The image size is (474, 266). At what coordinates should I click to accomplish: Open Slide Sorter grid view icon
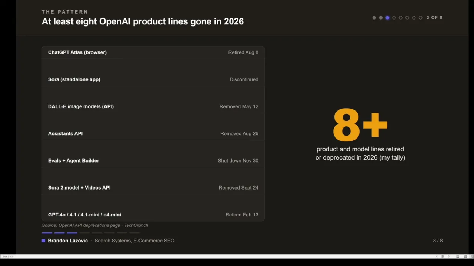(465, 256)
